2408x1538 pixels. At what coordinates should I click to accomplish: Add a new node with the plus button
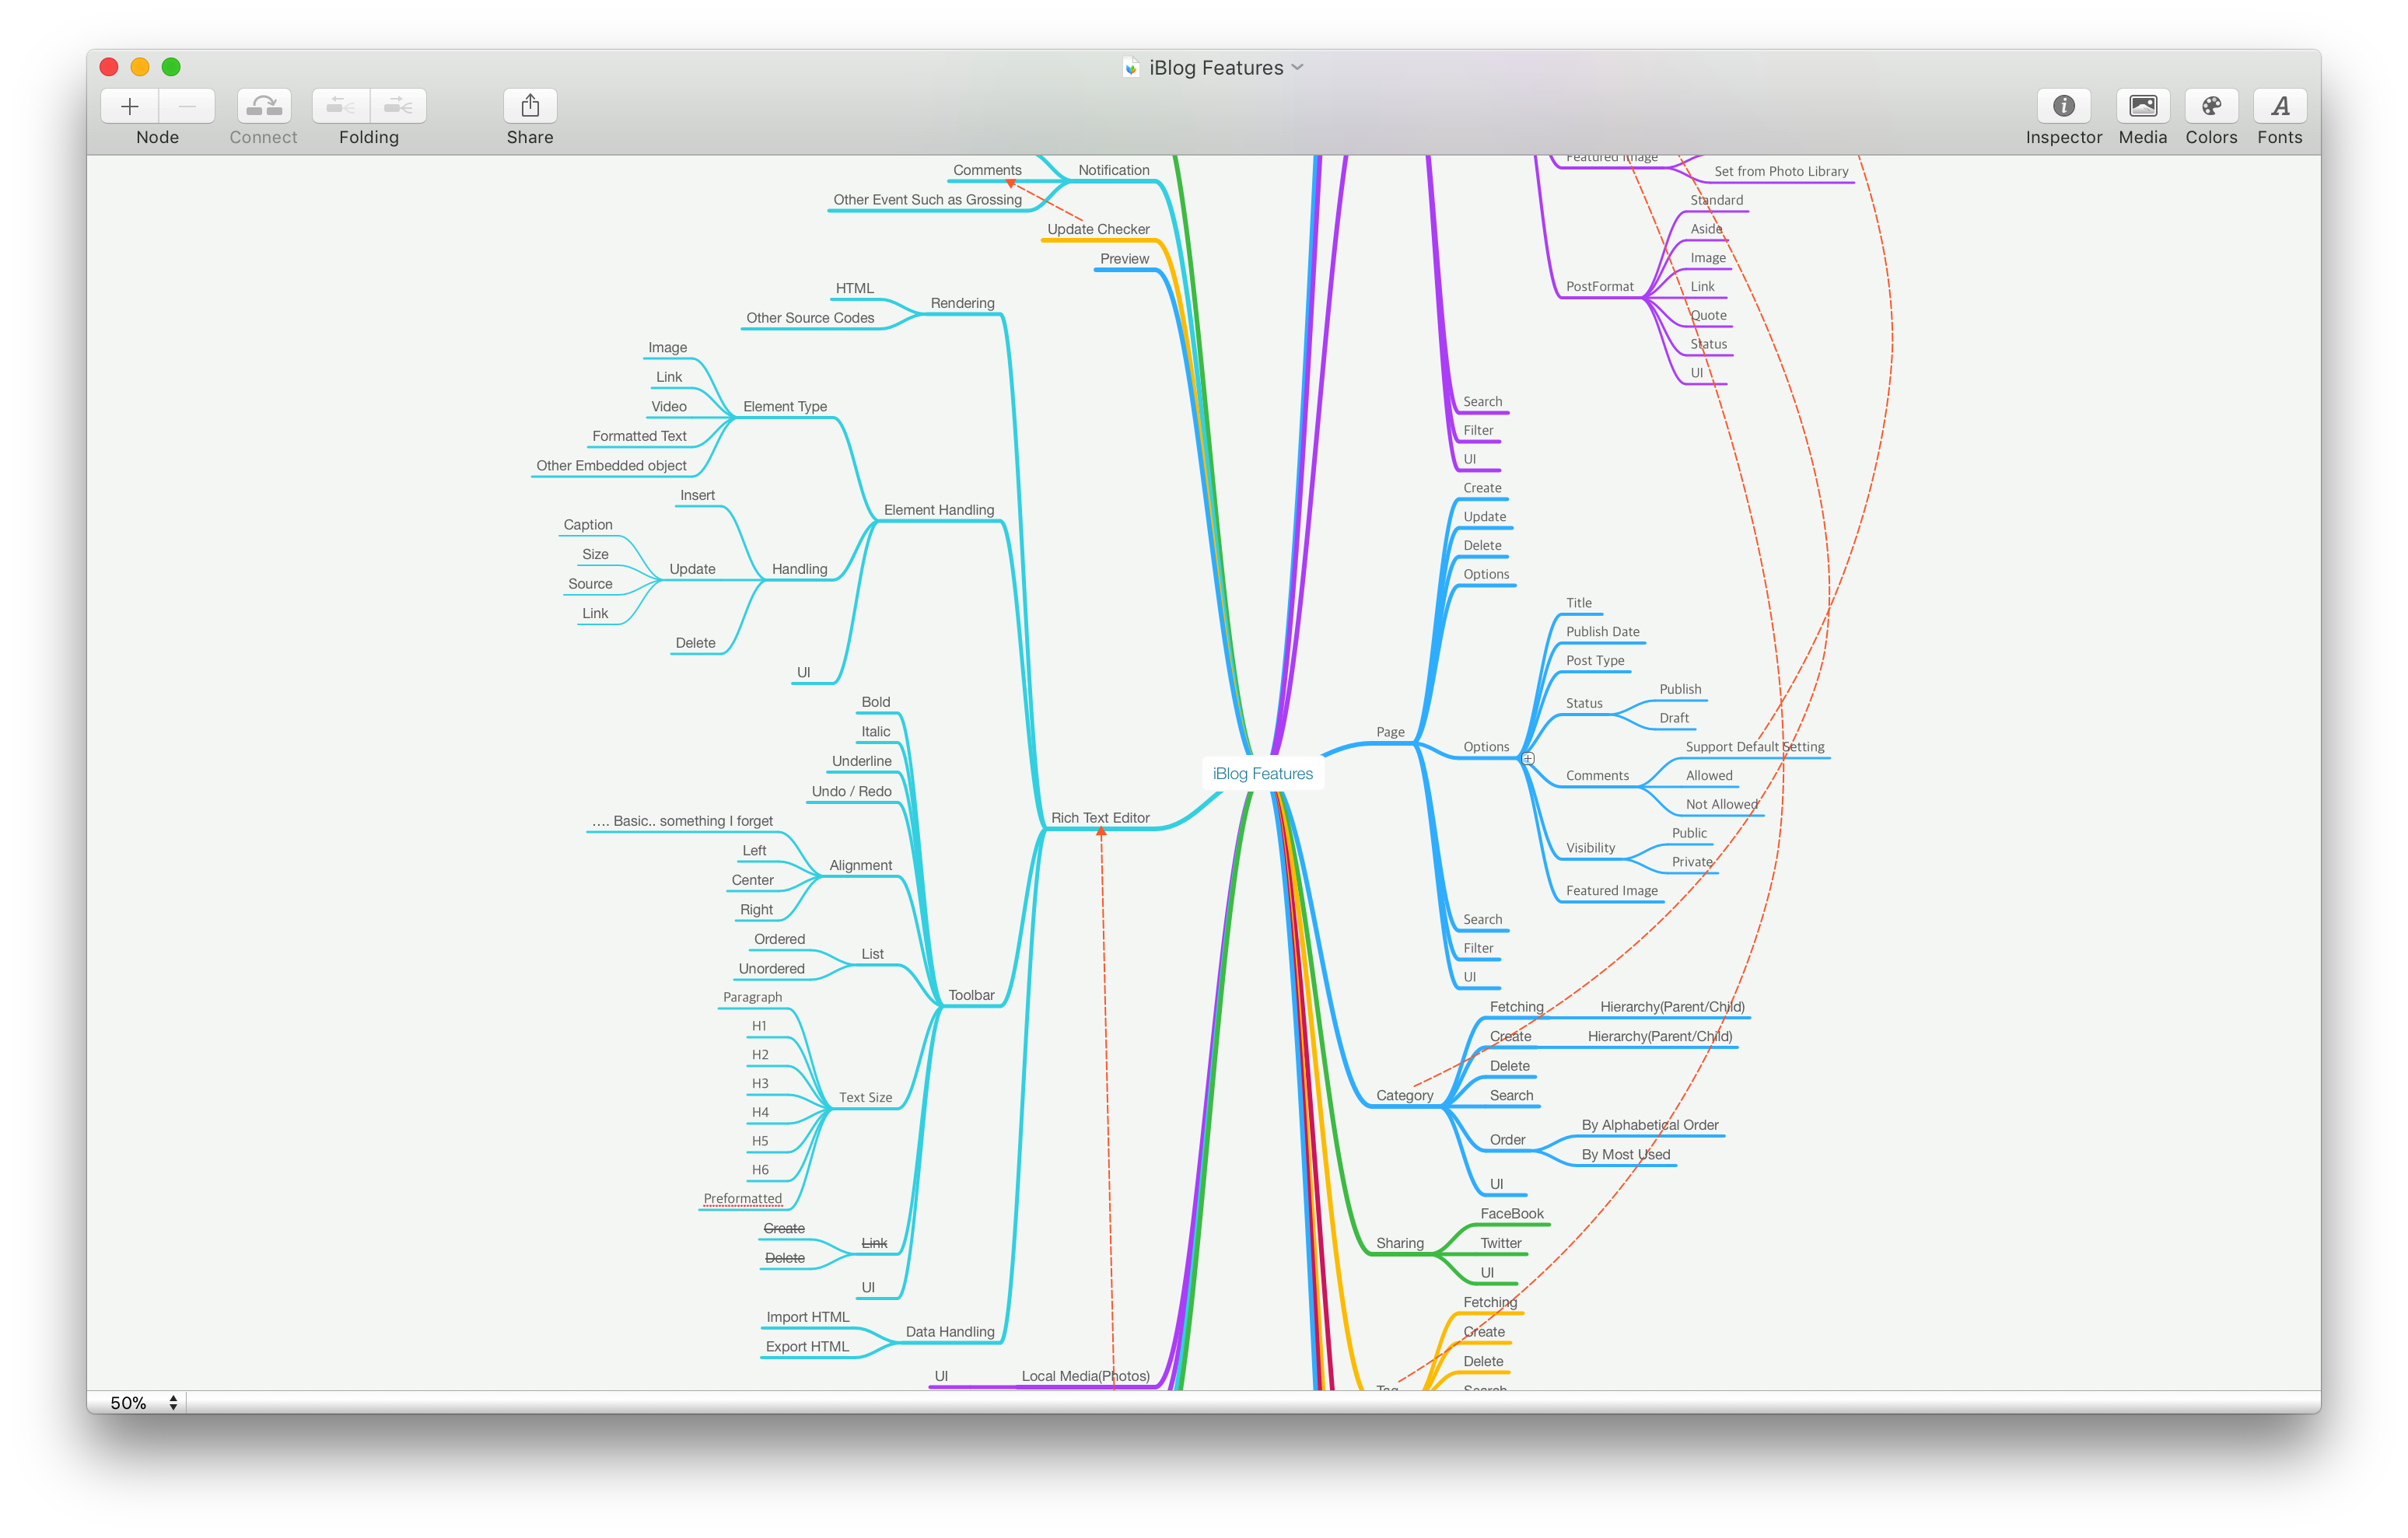click(130, 106)
